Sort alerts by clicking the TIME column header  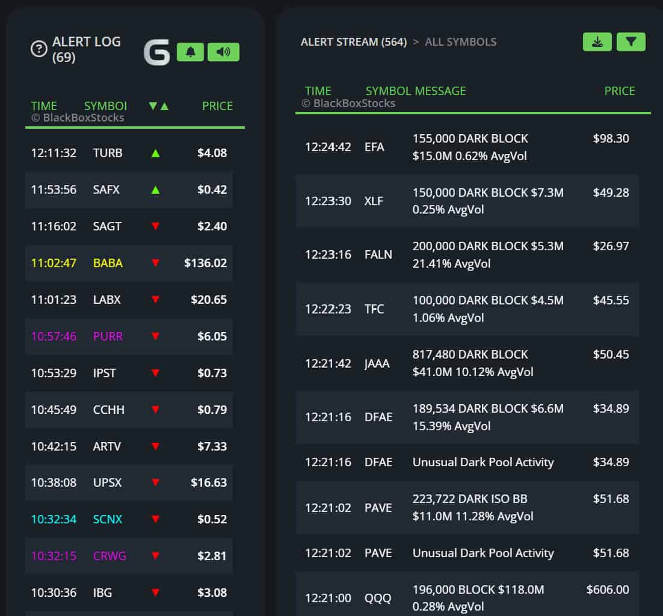coord(43,105)
